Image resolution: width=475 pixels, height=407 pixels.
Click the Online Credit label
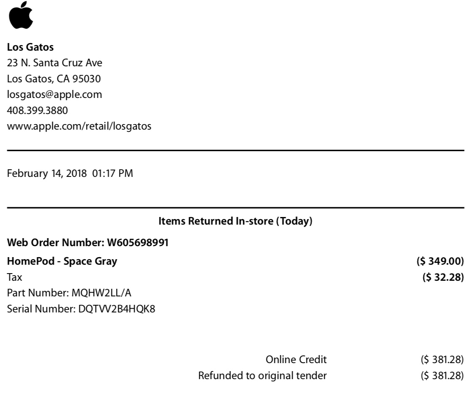tap(296, 360)
